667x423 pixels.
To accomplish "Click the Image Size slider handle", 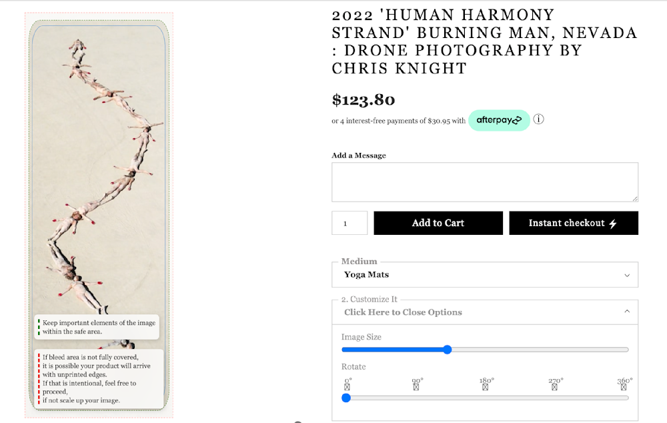I will (x=448, y=350).
